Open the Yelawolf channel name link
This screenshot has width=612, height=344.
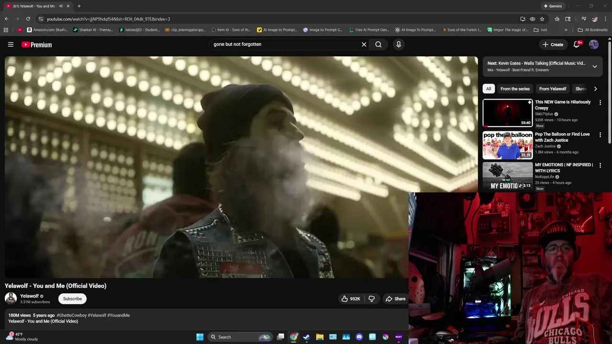[x=29, y=296]
